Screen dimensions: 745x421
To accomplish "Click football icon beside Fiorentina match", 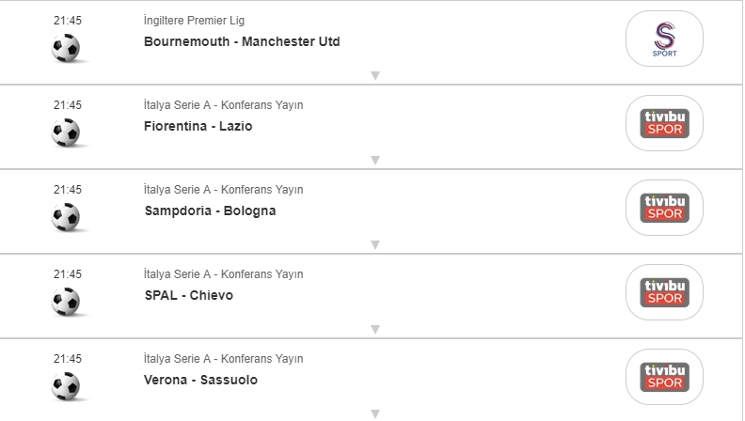I will click(x=66, y=133).
